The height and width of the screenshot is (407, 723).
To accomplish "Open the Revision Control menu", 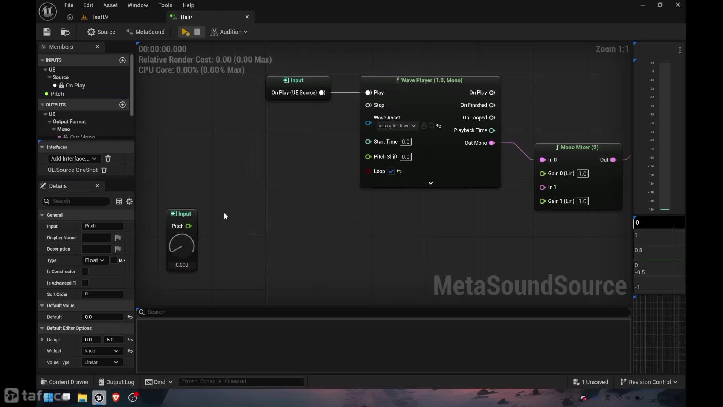I will coord(649,382).
